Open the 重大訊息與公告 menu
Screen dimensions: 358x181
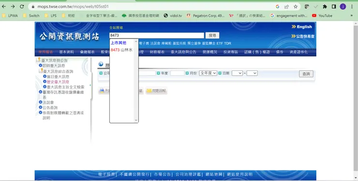coord(183,52)
